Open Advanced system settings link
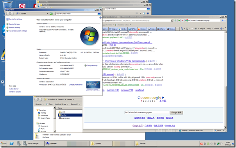The height and width of the screenshot is (148, 236). click(18, 31)
